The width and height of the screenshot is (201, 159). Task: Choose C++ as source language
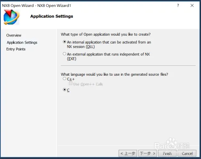pos(64,78)
